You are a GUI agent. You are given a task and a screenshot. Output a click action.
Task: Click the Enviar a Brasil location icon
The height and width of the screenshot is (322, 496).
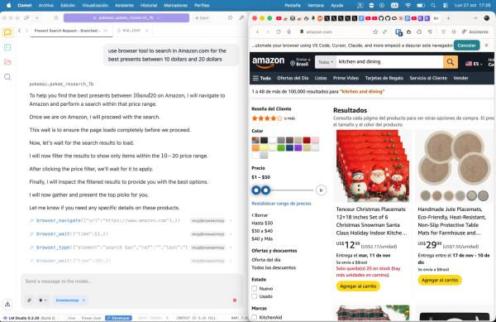pos(293,63)
